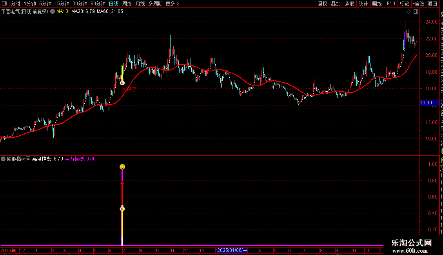
Task: Click the 2025/01/06 date marker
Action: [x=232, y=250]
